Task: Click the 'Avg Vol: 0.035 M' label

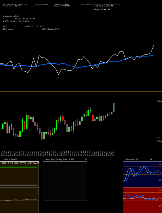Action: pos(103,6)
